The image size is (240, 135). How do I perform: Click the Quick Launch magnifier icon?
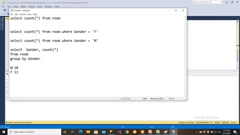point(222,2)
